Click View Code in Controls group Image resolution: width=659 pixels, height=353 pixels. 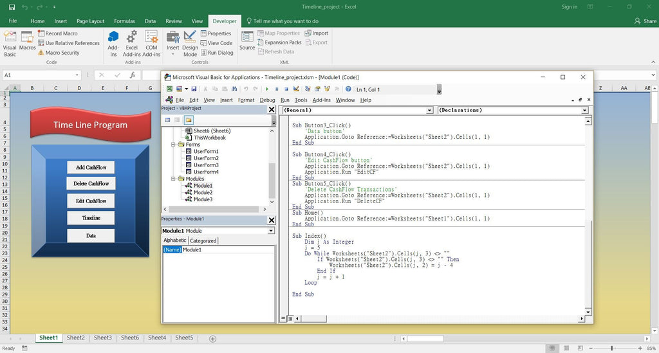[216, 43]
